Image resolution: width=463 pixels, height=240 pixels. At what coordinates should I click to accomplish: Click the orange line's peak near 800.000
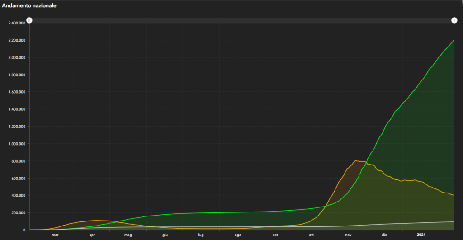(355, 160)
